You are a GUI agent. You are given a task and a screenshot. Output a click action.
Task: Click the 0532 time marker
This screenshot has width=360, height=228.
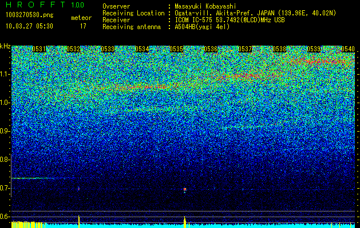click(73, 49)
